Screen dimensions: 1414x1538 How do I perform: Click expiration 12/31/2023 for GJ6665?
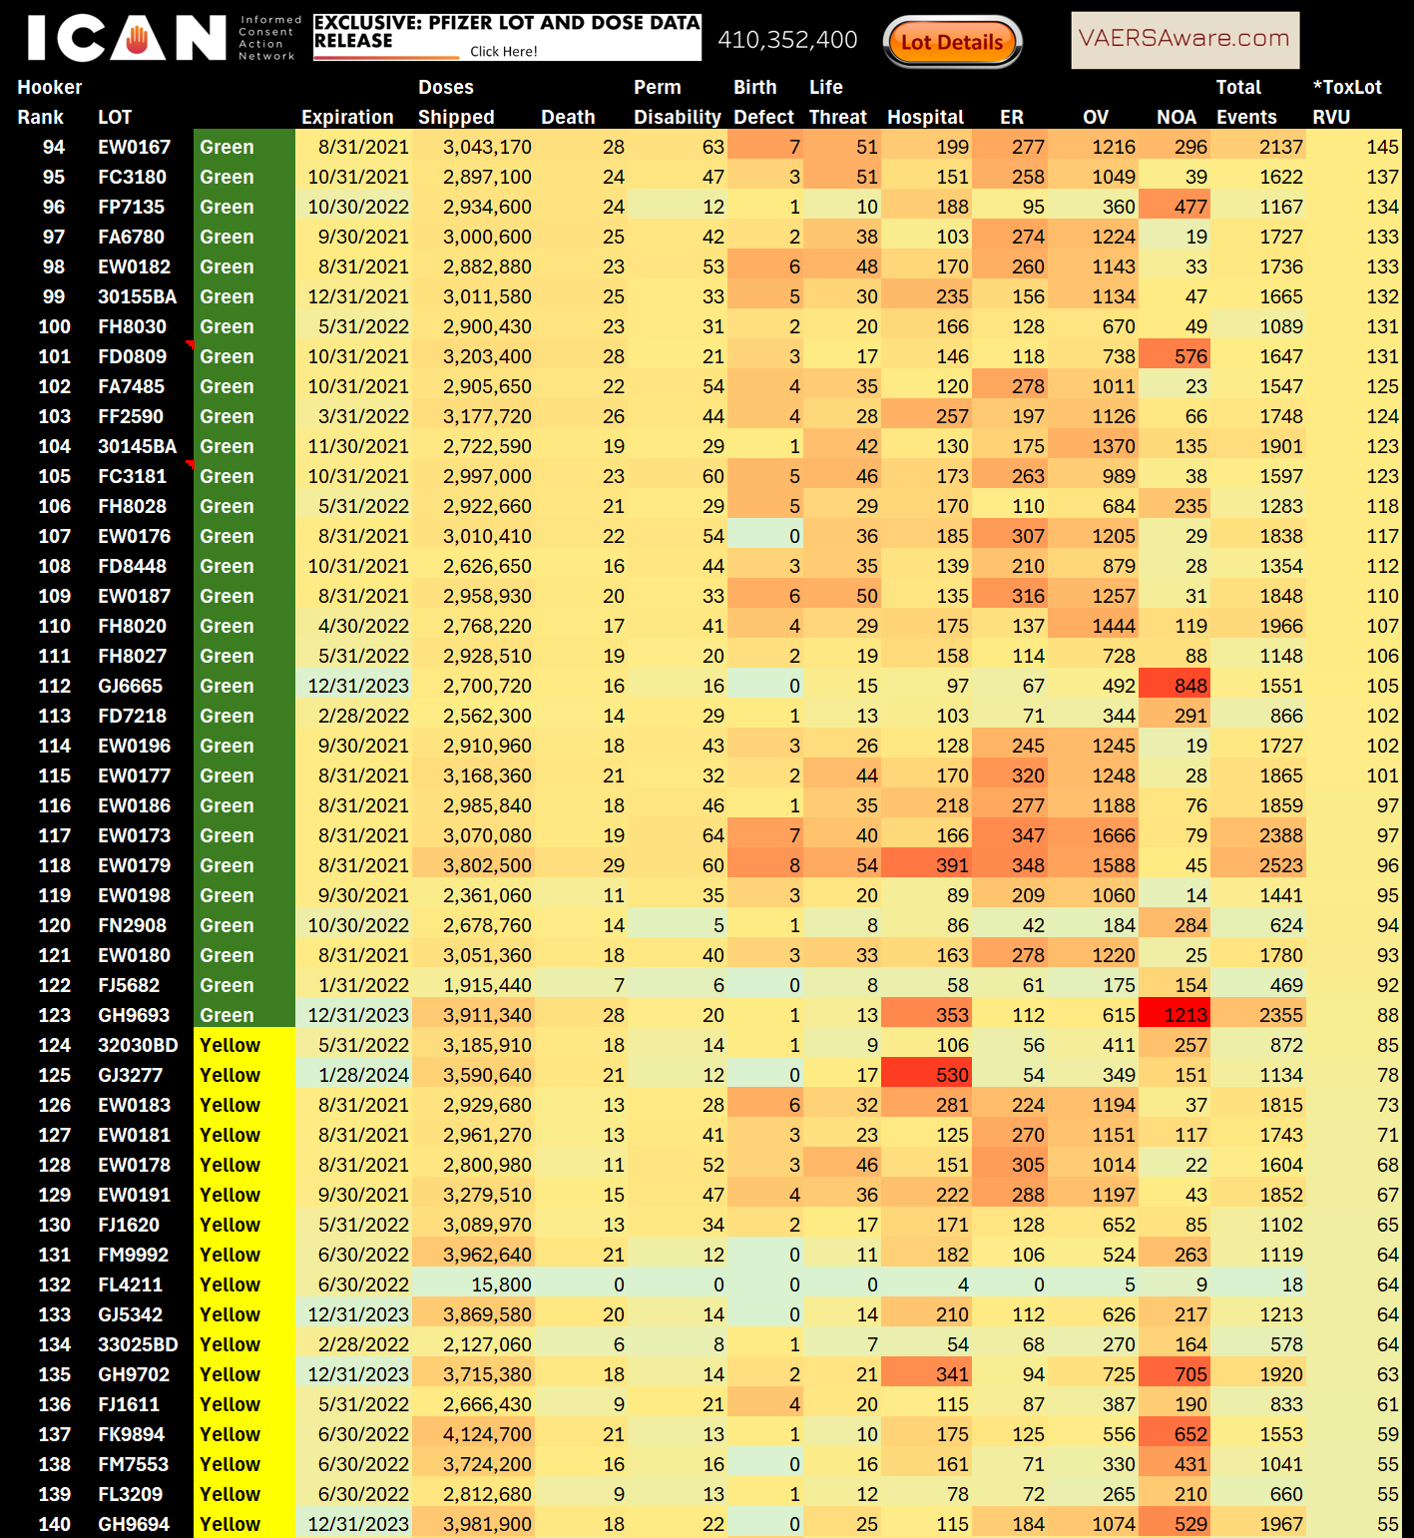point(354,686)
